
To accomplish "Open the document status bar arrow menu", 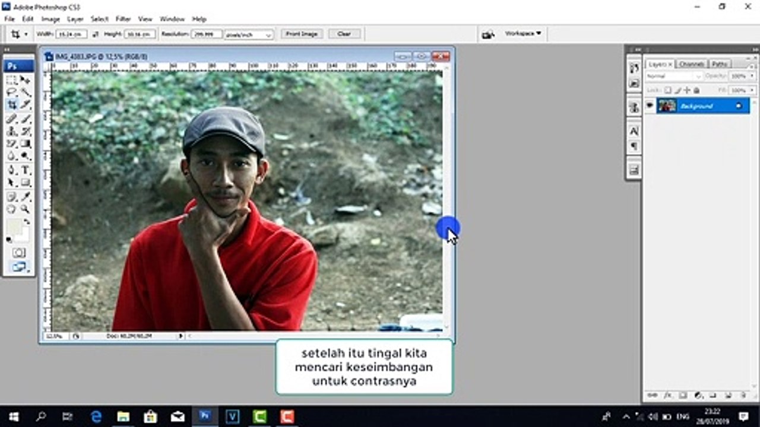I will pos(181,336).
